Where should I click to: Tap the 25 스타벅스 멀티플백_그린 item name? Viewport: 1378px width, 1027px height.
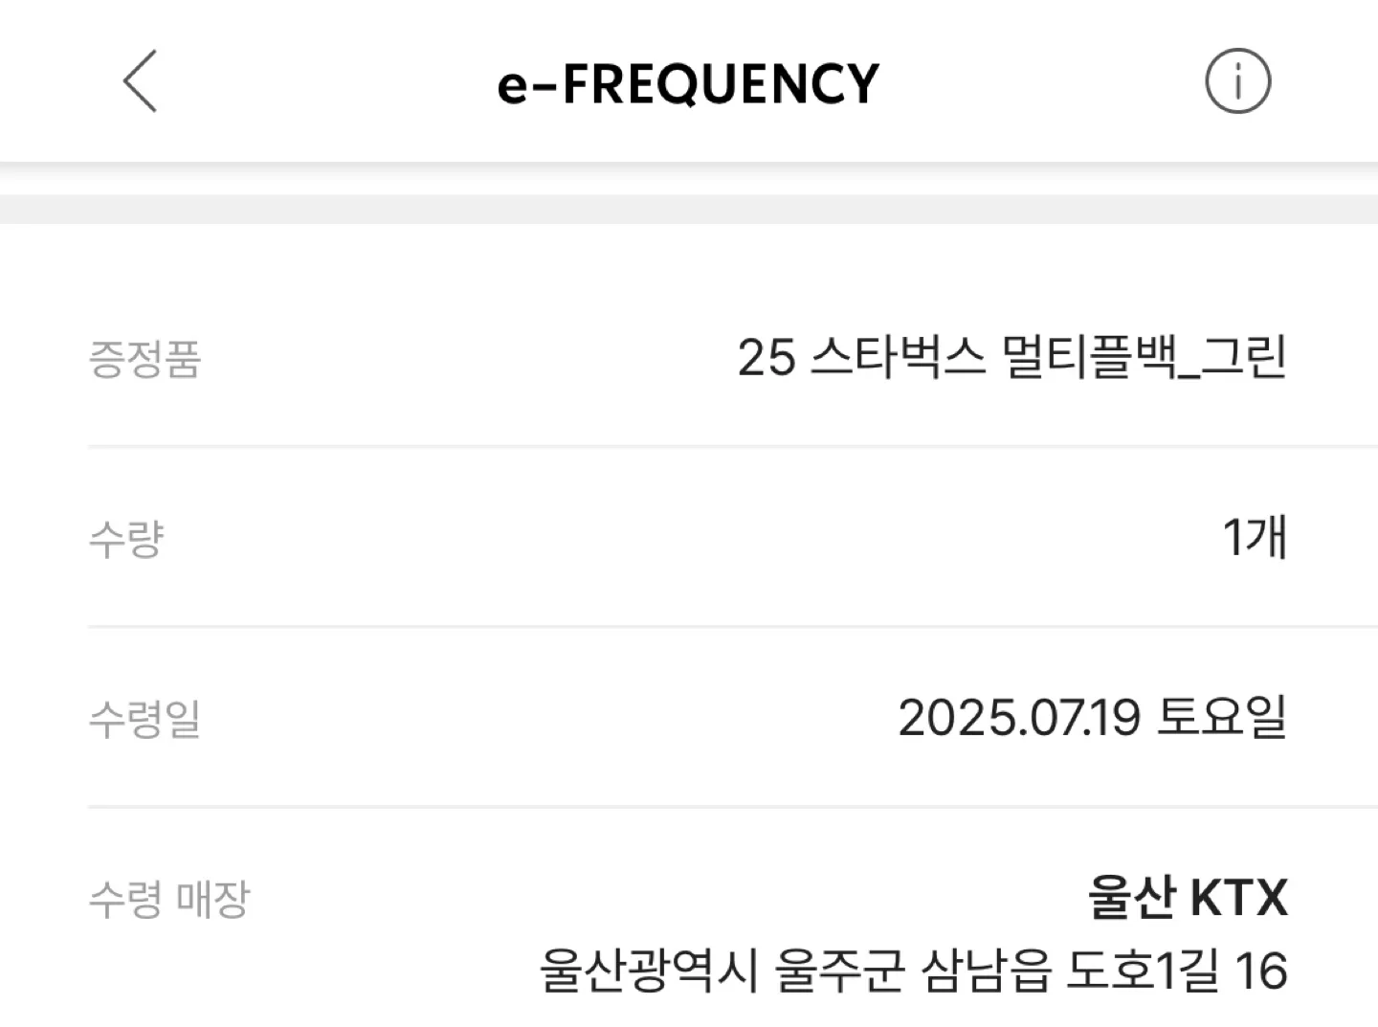[1011, 358]
